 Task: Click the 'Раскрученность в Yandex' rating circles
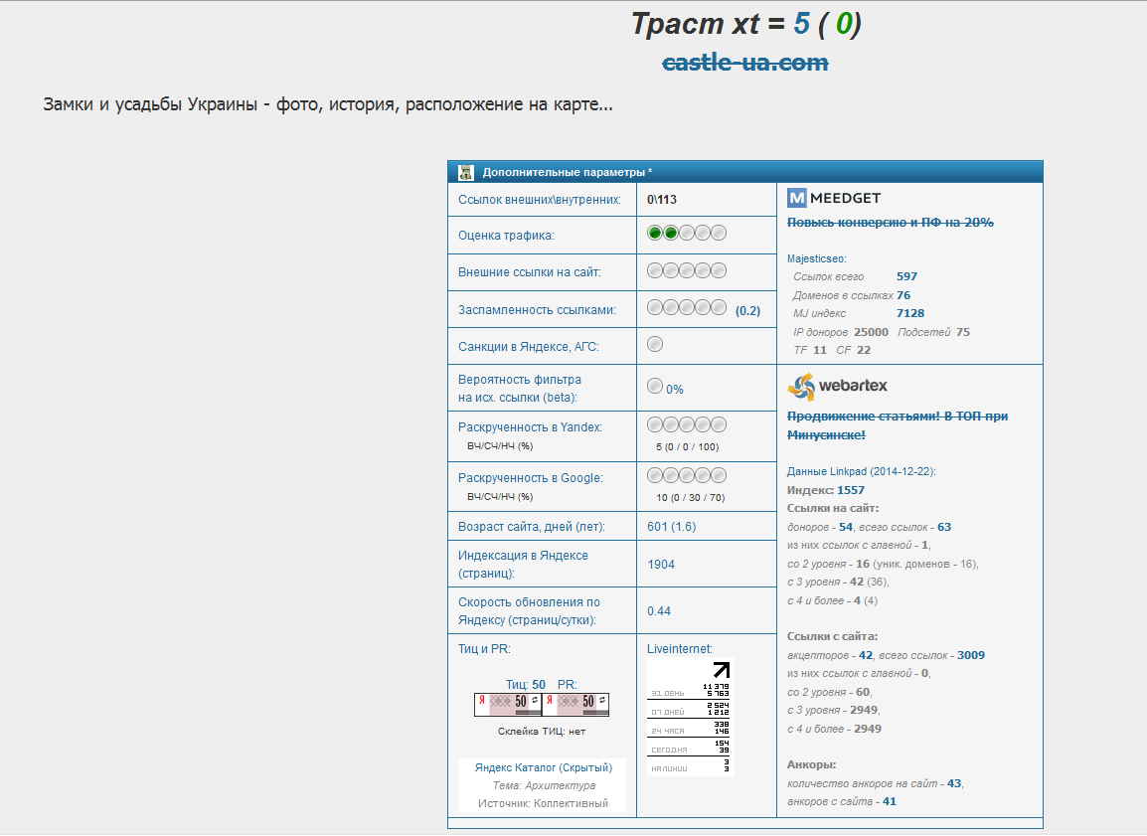coord(687,424)
